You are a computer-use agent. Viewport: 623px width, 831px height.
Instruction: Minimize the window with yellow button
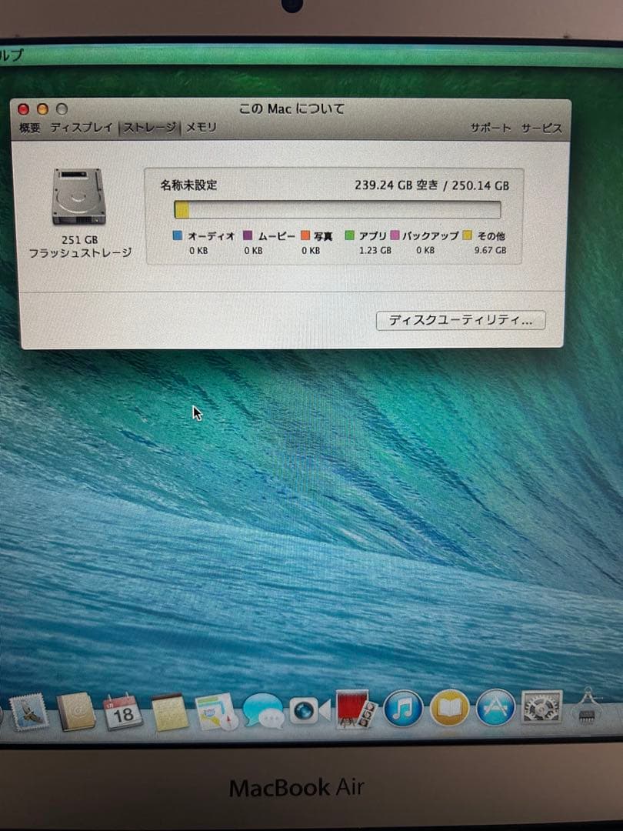42,109
